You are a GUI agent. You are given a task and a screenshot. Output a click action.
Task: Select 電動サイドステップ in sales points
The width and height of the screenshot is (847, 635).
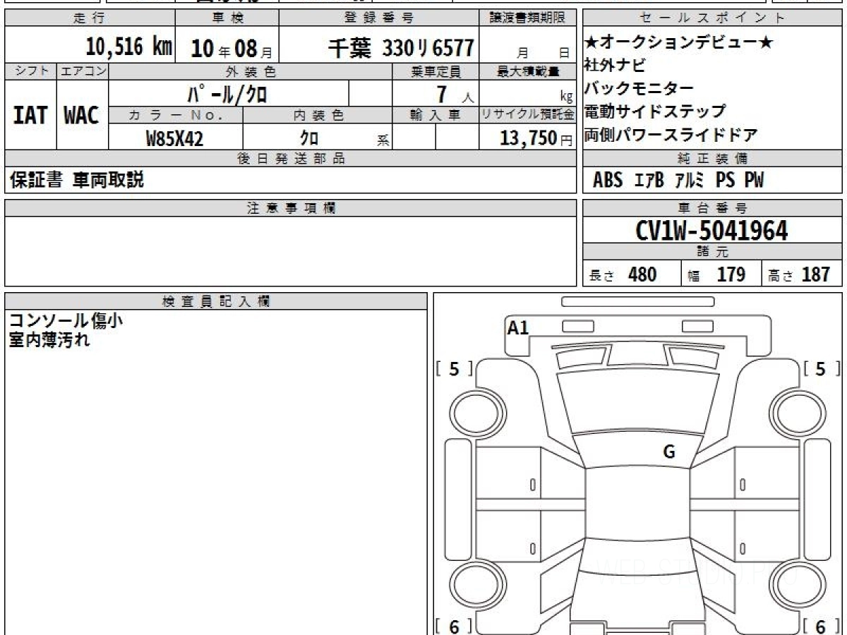click(654, 111)
